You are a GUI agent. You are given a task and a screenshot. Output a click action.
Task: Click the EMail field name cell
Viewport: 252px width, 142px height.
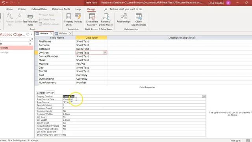click(x=57, y=60)
